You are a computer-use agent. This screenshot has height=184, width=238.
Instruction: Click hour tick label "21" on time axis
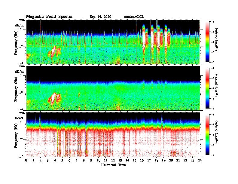178,161
